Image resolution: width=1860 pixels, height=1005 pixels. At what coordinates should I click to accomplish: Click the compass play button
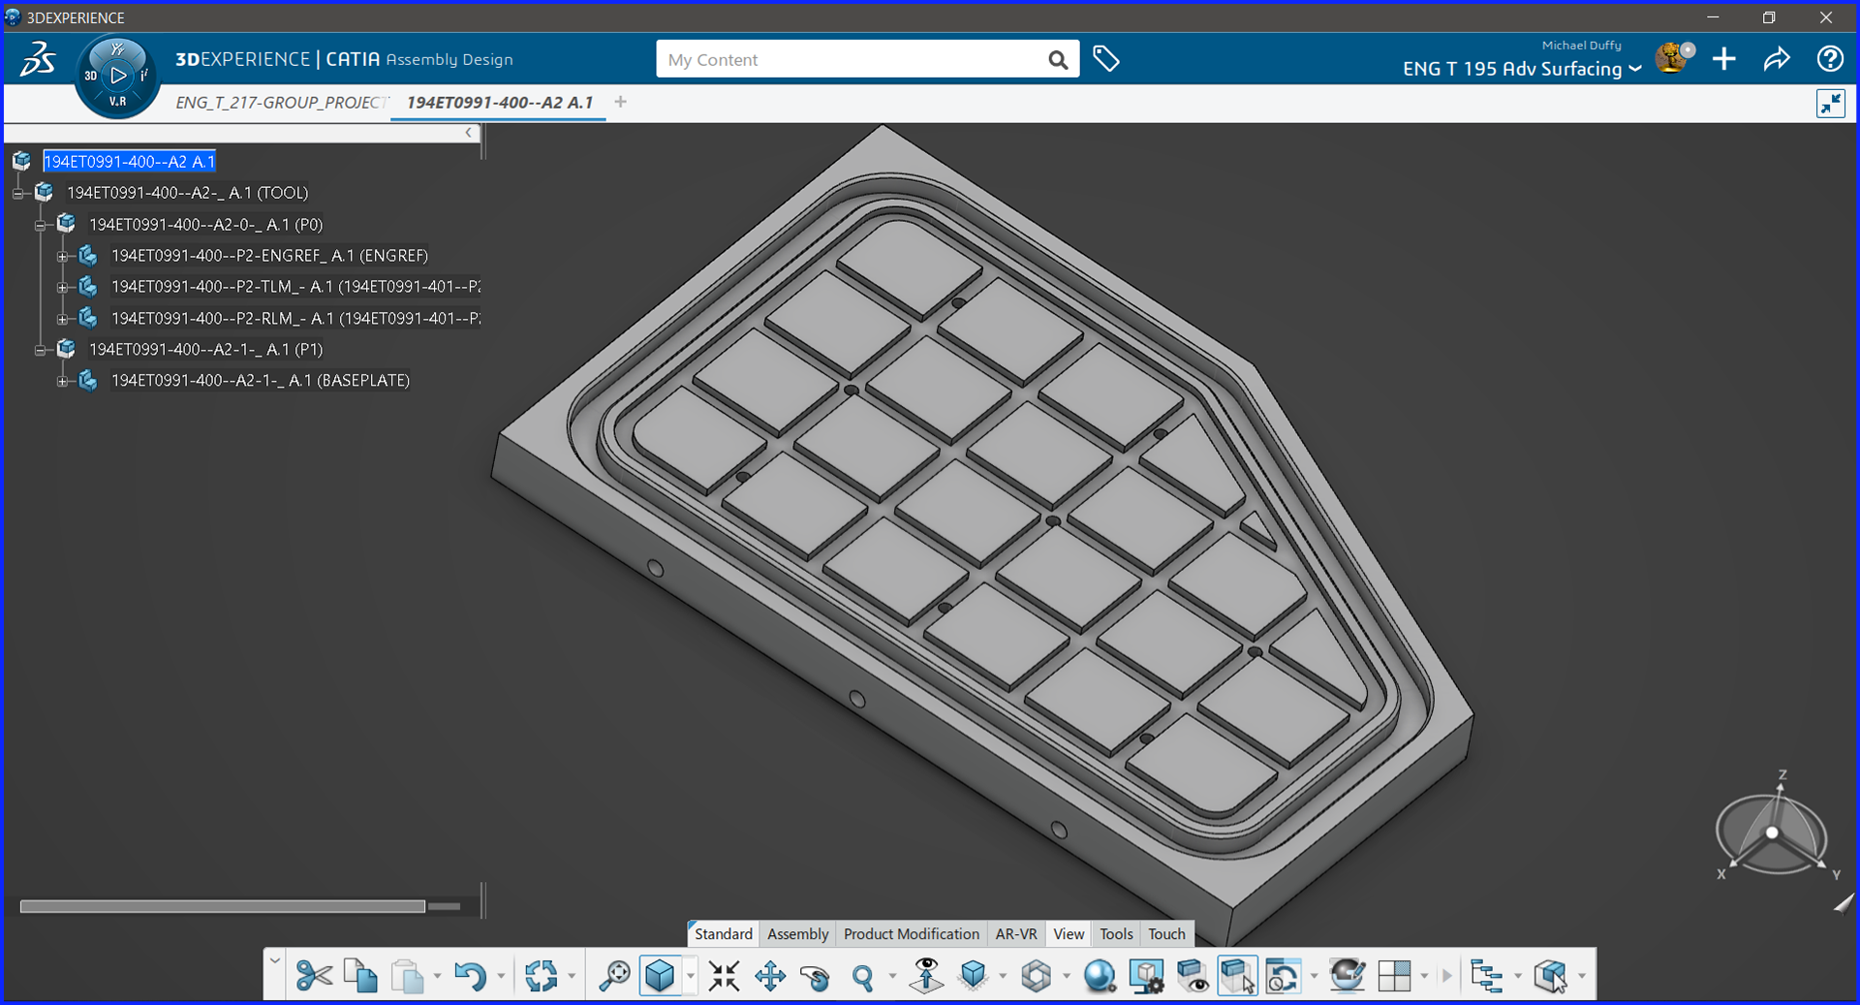click(118, 75)
